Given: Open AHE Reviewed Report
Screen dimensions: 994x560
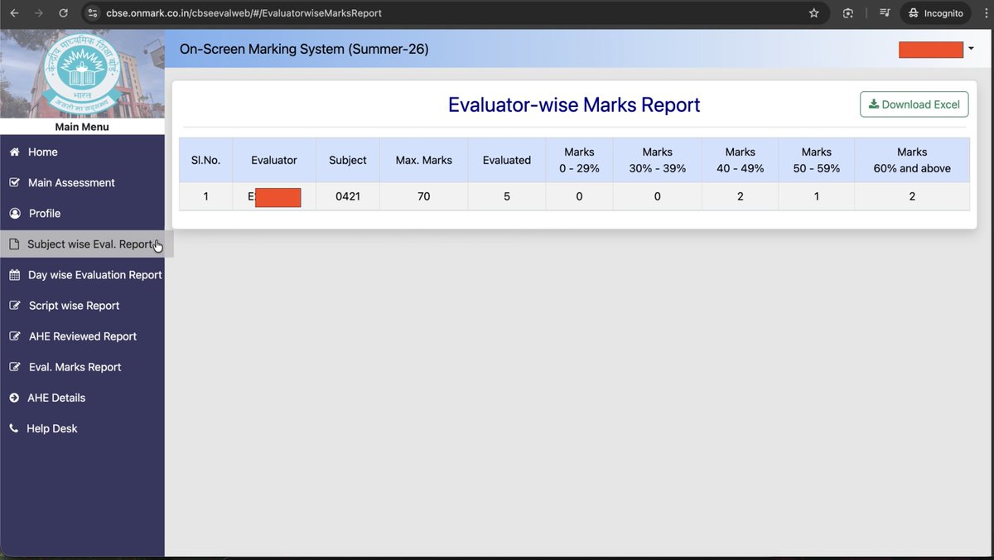Looking at the screenshot, I should pyautogui.click(x=82, y=336).
